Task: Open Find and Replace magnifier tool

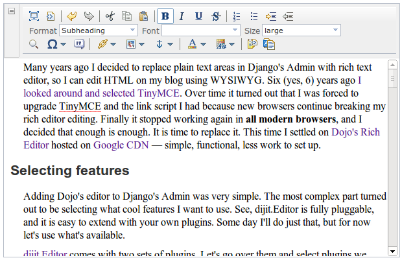Action: (x=34, y=44)
